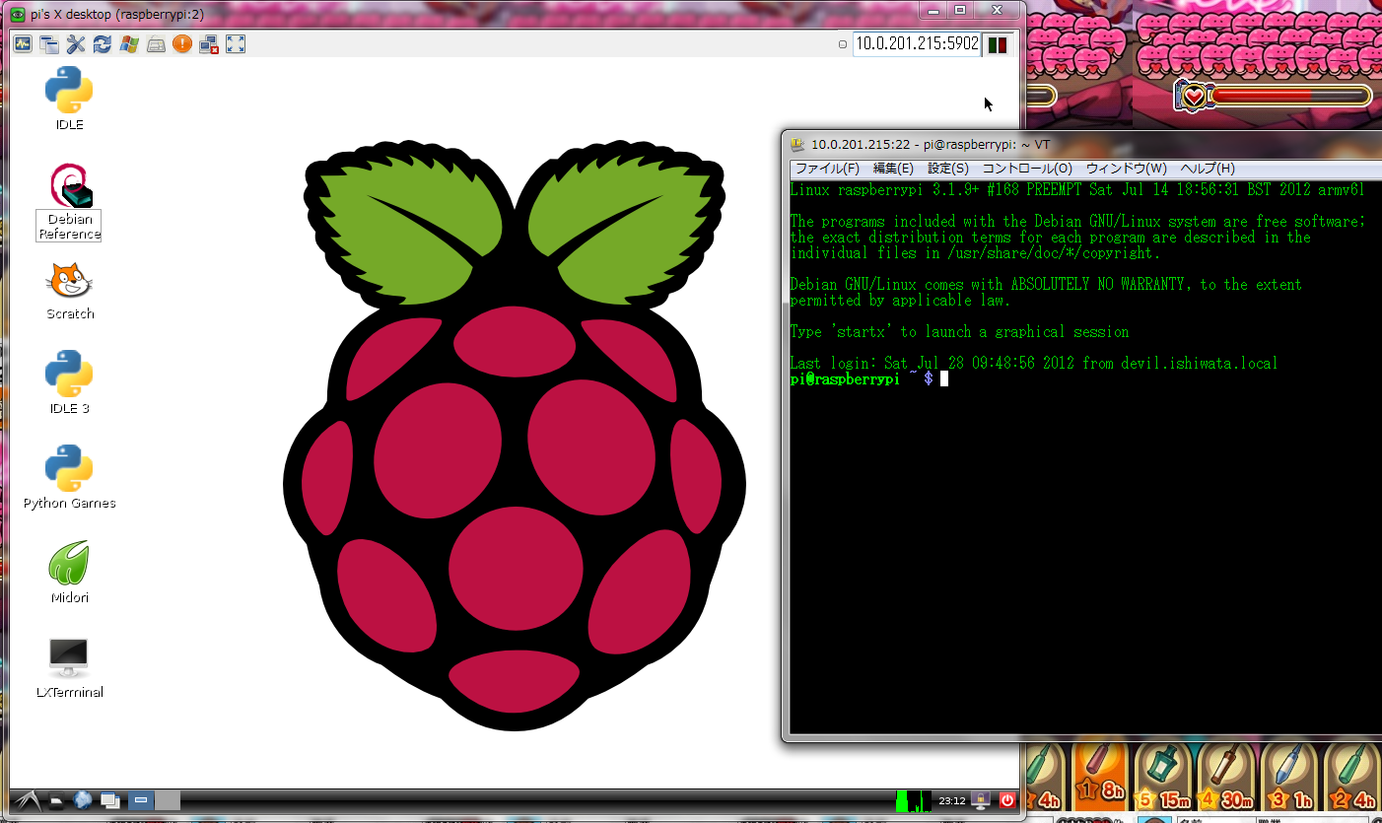This screenshot has height=823, width=1382.
Task: Open LXTerminal from the desktop
Action: [x=69, y=667]
